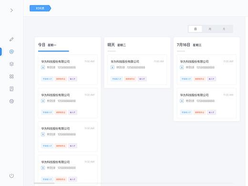Click blue tag in first 今日 card

(x=47, y=79)
